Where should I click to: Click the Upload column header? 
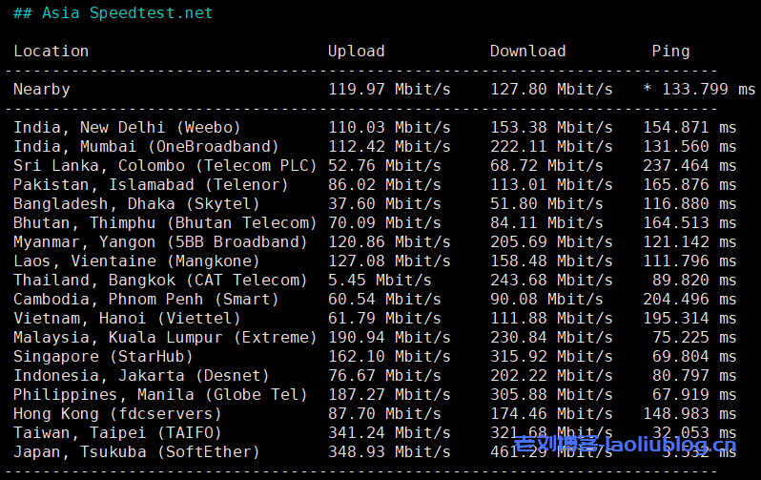click(356, 52)
